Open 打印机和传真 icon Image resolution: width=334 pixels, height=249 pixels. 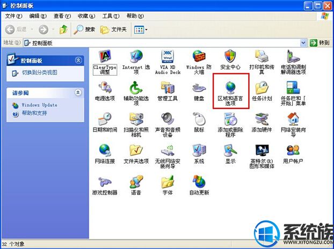(x=262, y=56)
